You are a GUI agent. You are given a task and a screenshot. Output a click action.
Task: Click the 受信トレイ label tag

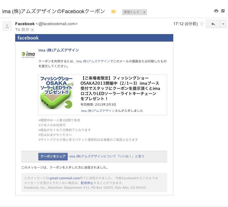(x=131, y=12)
